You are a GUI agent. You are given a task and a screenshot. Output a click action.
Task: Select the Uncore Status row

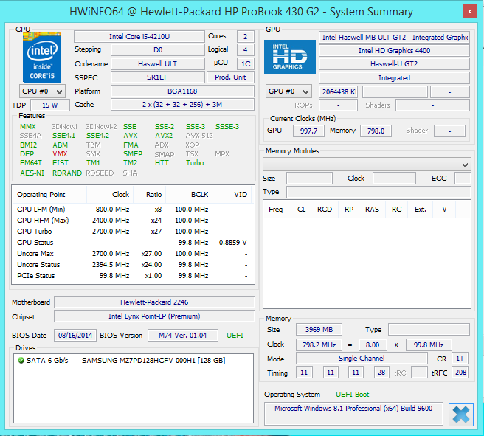pos(133,265)
